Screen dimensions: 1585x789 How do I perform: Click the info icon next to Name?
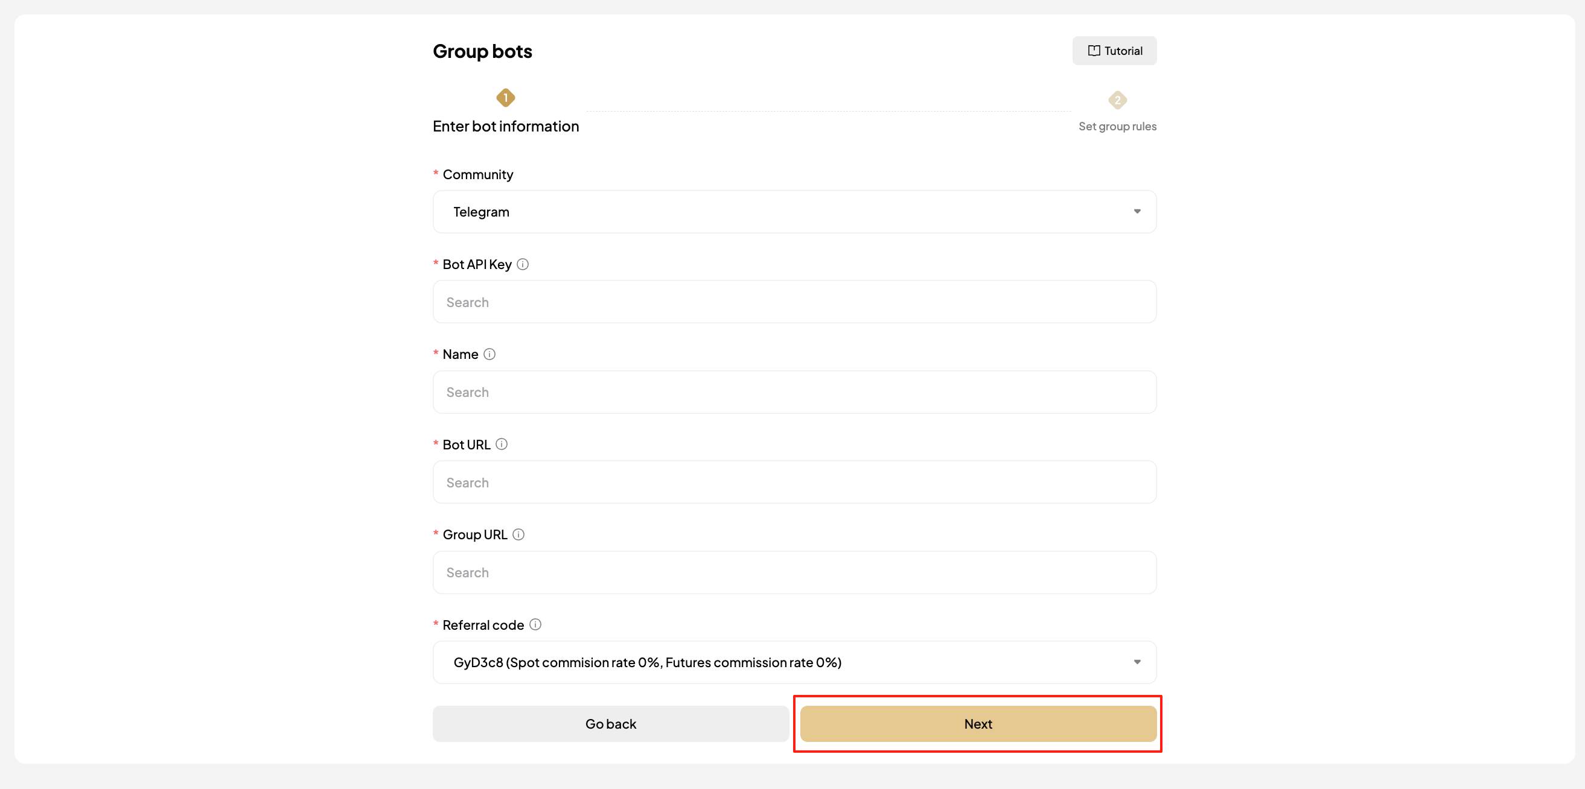pyautogui.click(x=489, y=354)
